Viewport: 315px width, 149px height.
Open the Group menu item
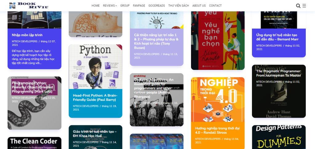[x=125, y=6]
